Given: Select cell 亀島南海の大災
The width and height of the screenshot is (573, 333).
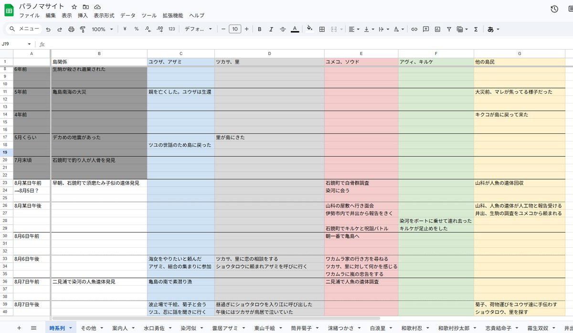Looking at the screenshot, I should pos(99,91).
